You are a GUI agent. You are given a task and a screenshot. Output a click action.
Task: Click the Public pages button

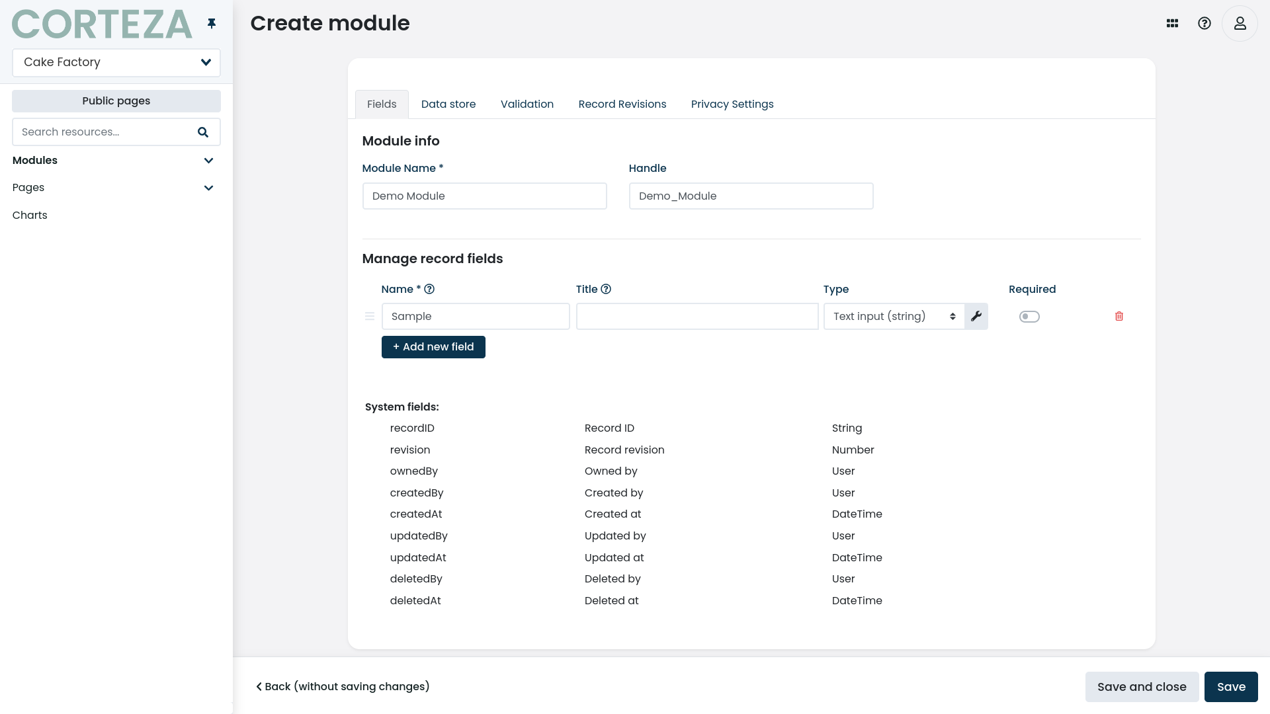click(116, 101)
